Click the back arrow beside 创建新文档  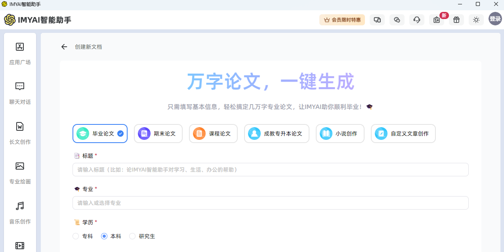pyautogui.click(x=64, y=47)
